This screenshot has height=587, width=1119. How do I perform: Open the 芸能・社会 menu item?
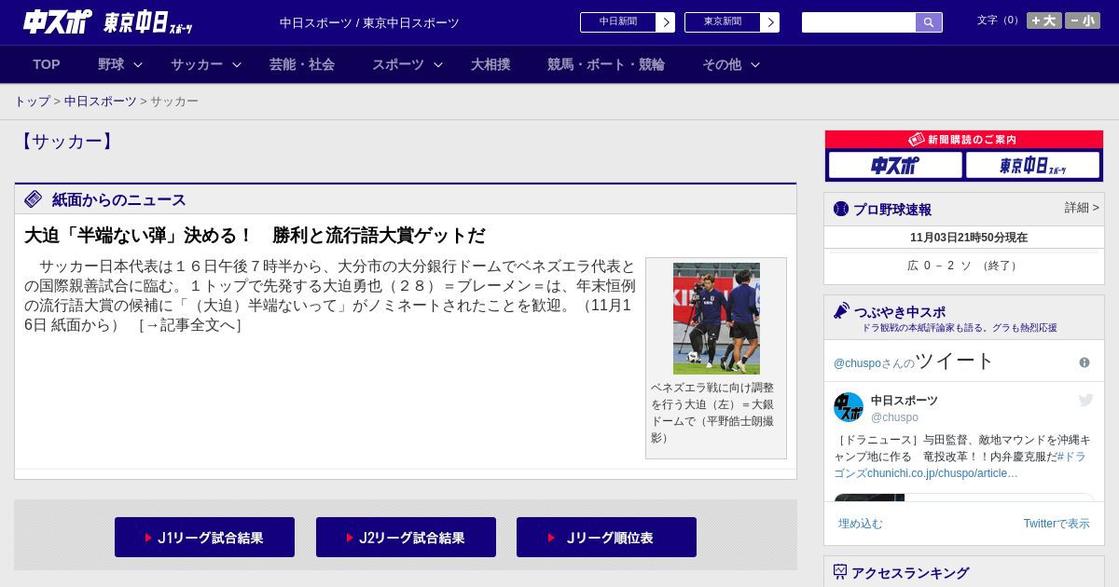[x=302, y=64]
